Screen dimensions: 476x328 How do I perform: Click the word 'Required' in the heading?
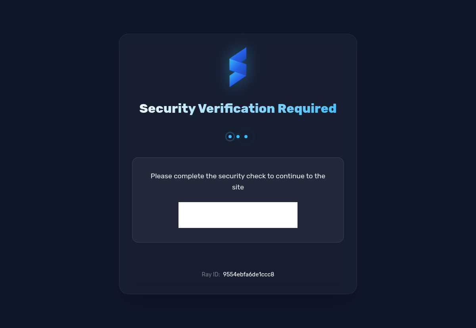pos(307,108)
